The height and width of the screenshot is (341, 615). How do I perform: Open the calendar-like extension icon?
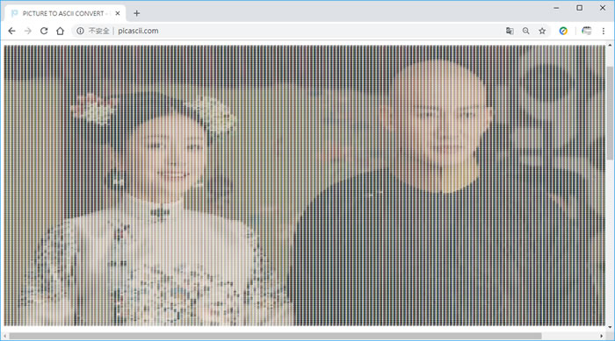point(587,31)
